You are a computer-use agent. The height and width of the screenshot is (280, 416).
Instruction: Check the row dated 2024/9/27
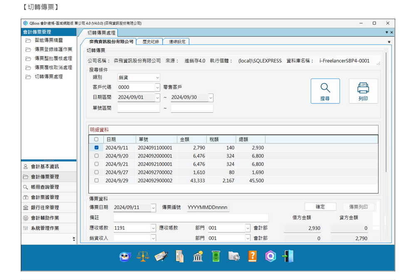pos(97,172)
